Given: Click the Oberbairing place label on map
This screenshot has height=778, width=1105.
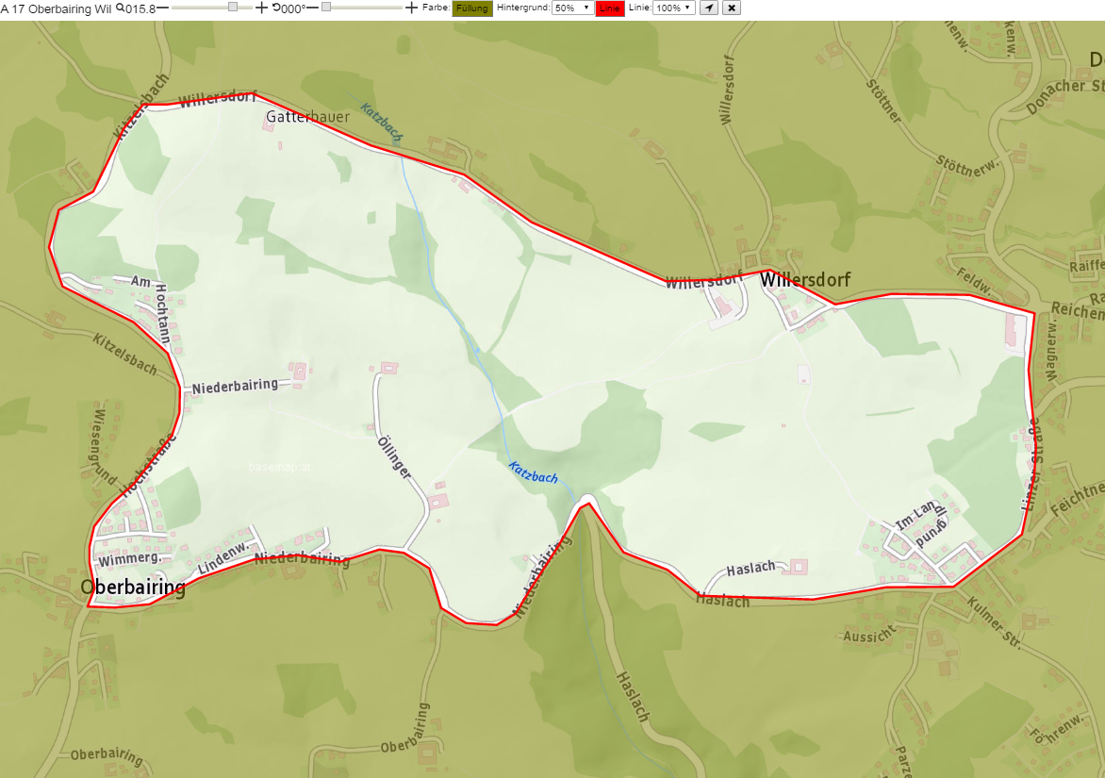Looking at the screenshot, I should pyautogui.click(x=133, y=587).
